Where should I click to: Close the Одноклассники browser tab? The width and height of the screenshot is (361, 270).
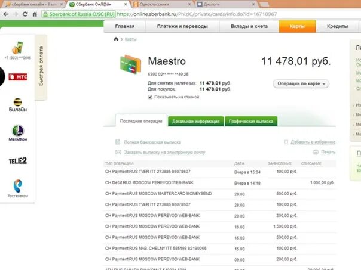(x=189, y=4)
